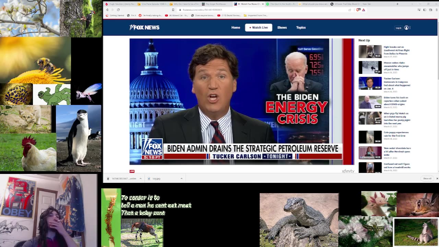Open Confused cat treadmill video link
Screen dimensions: 439x247
(397, 166)
